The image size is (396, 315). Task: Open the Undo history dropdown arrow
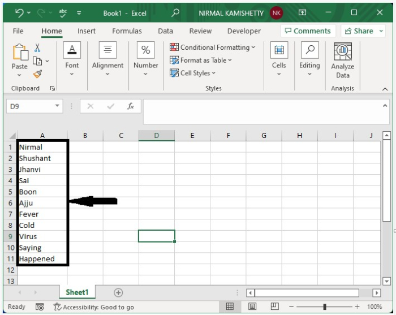[29, 12]
